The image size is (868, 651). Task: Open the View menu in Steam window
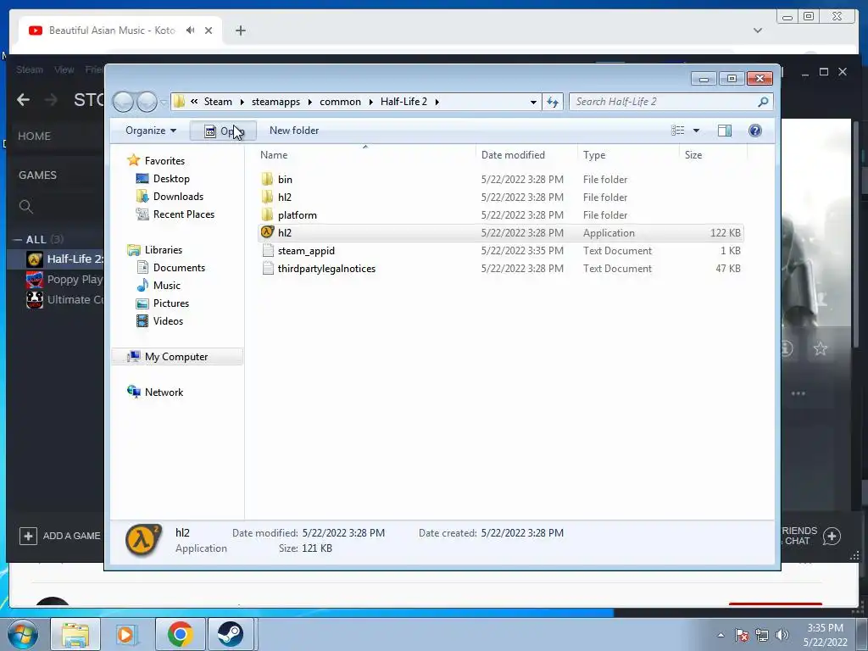coord(64,70)
